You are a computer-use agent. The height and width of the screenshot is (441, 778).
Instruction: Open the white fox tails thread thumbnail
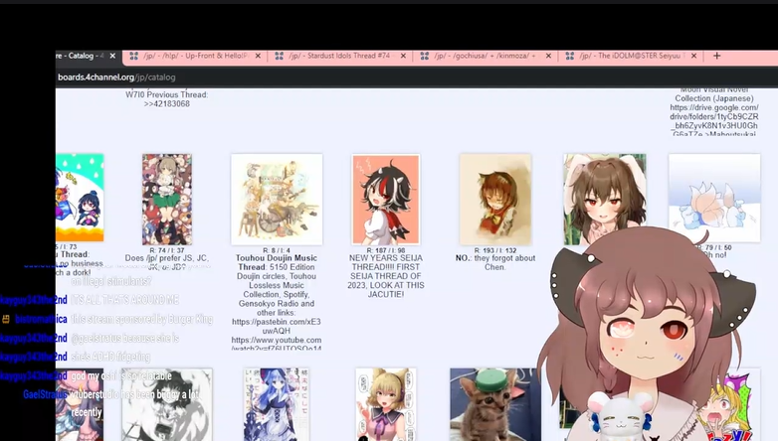[713, 197]
